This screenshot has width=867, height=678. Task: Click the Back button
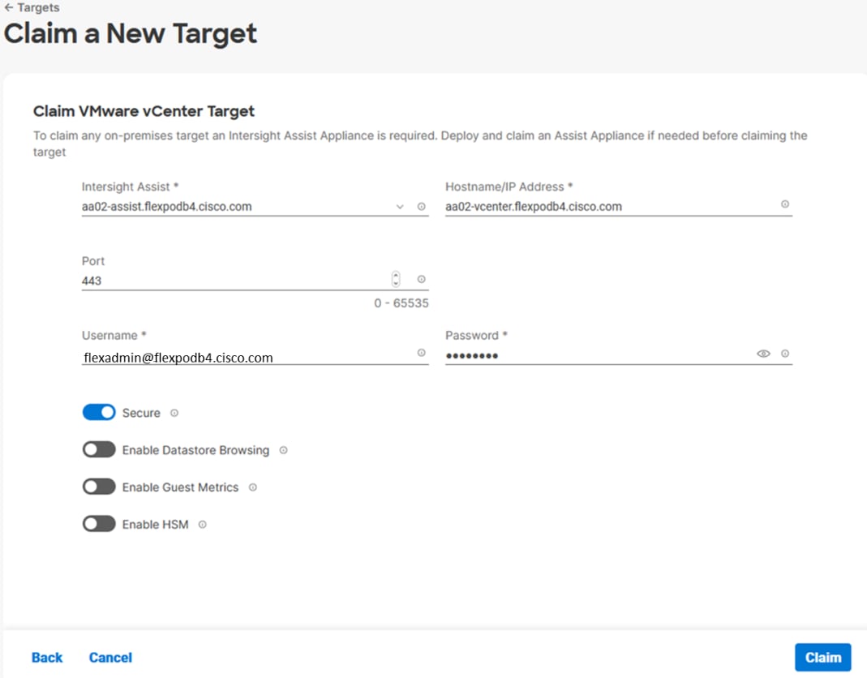[47, 658]
